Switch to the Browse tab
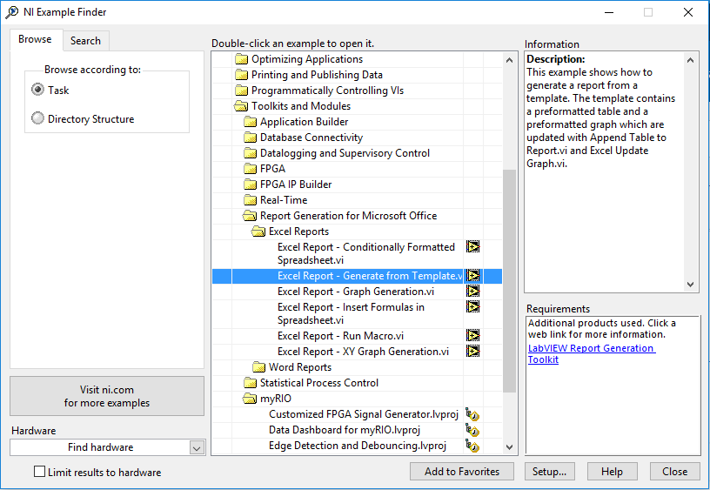This screenshot has width=710, height=490. pyautogui.click(x=35, y=39)
